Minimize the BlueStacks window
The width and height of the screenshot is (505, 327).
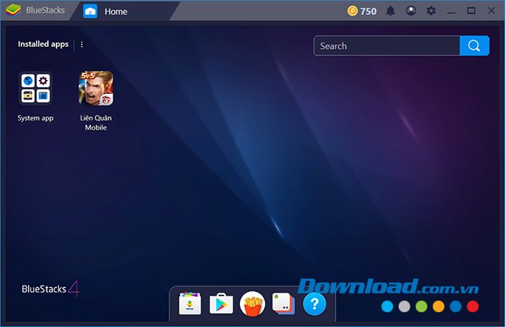[x=451, y=12]
